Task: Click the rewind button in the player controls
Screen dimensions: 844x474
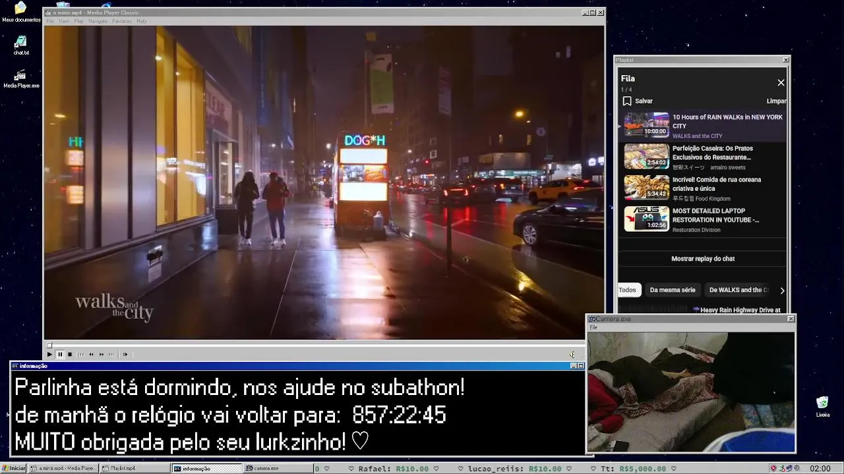Action: point(91,354)
